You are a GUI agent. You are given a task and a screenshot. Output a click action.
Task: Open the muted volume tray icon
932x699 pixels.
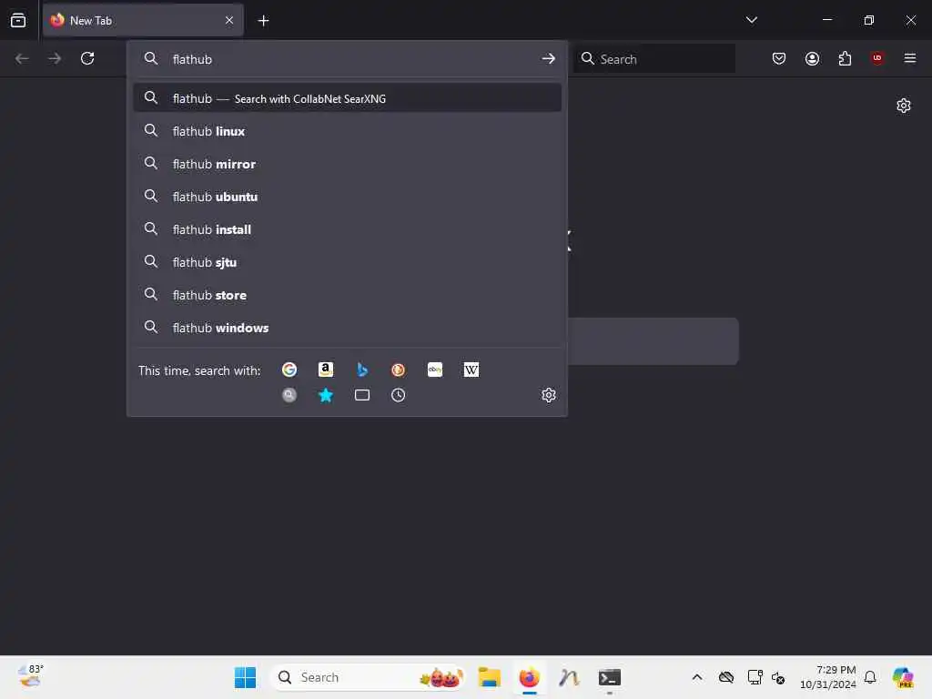(778, 677)
